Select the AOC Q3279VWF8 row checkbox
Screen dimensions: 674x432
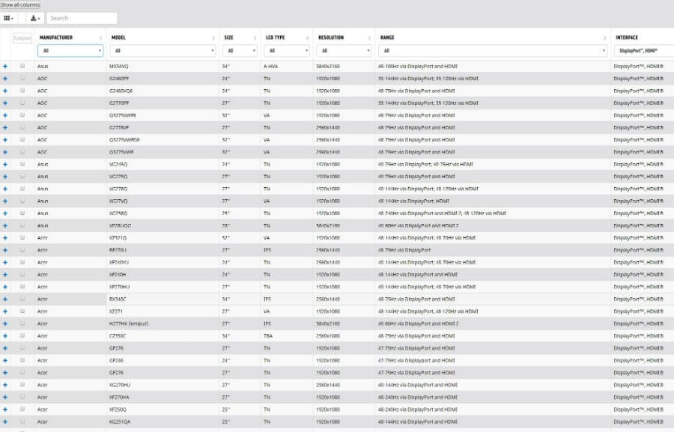coord(22,115)
